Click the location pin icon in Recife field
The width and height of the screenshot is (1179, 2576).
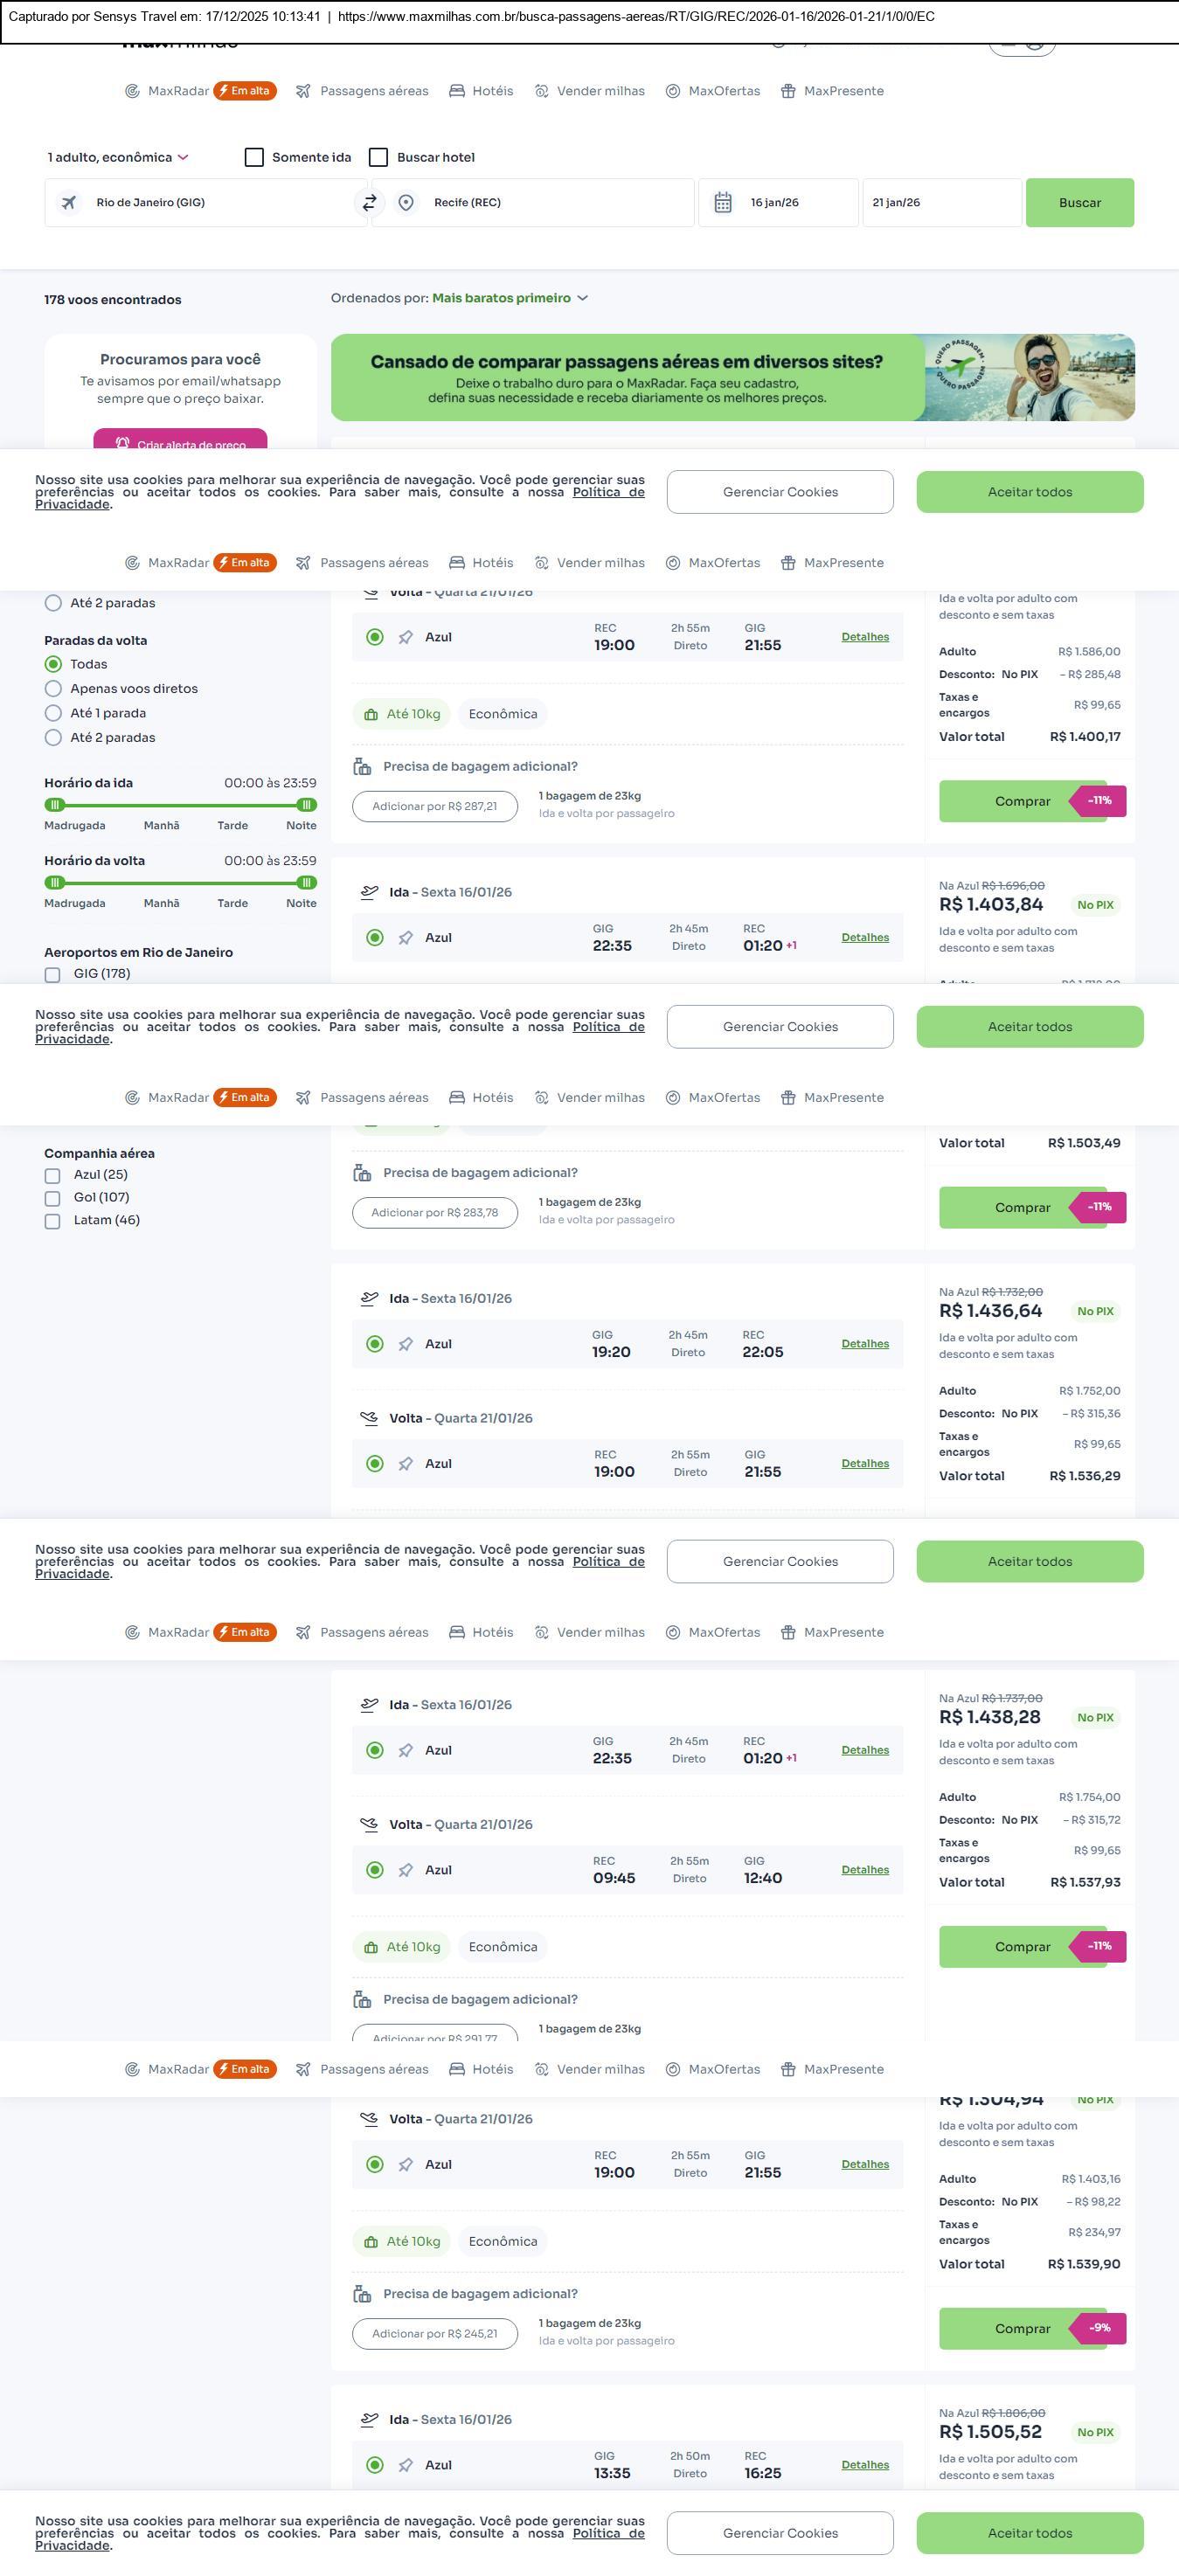(406, 203)
